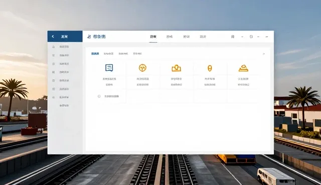The height and width of the screenshot is (185, 321).
Task: Select the blue highlighted first sub-tab
Action: click(95, 53)
